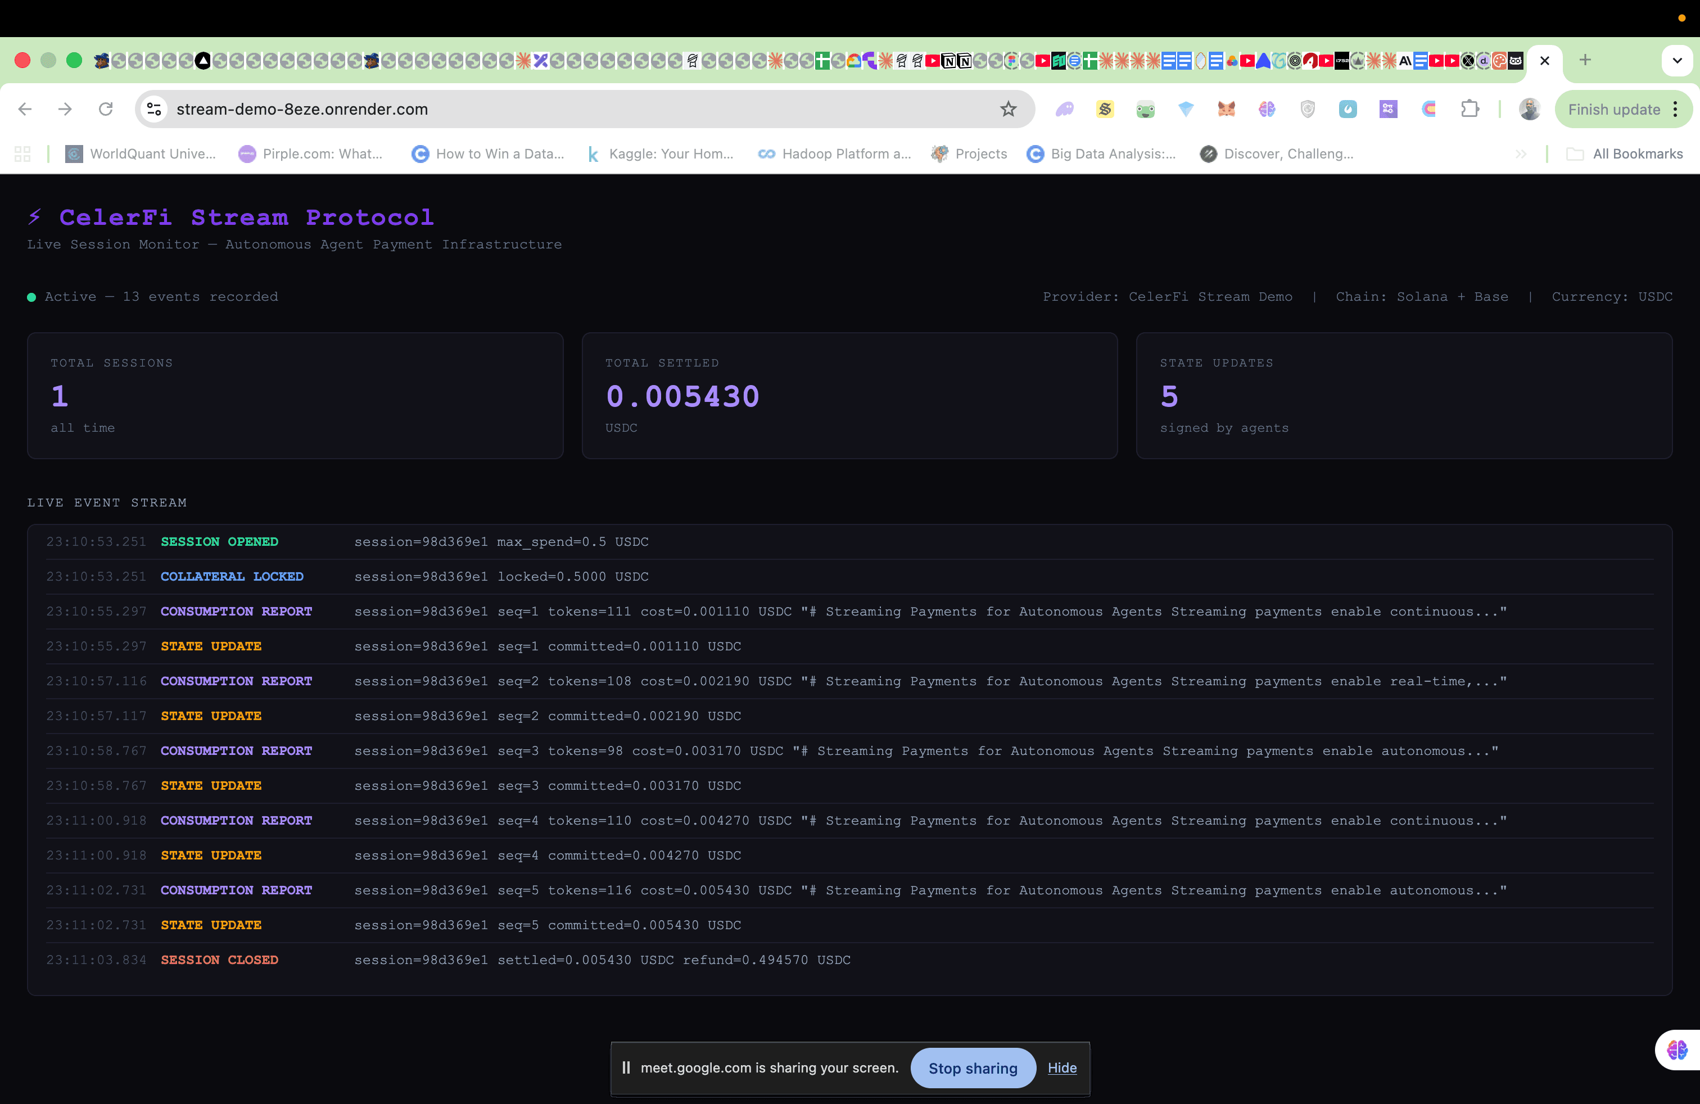Viewport: 1700px width, 1104px height.
Task: Expand the tab search dropdown arrow
Action: pos(1677,61)
